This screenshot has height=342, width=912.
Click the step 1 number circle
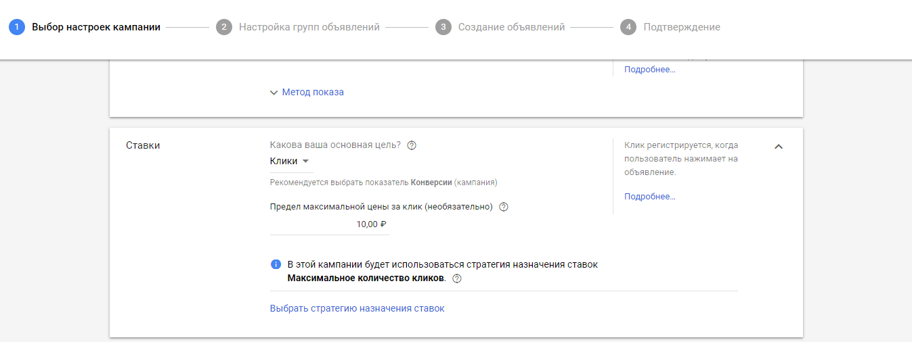pos(17,27)
